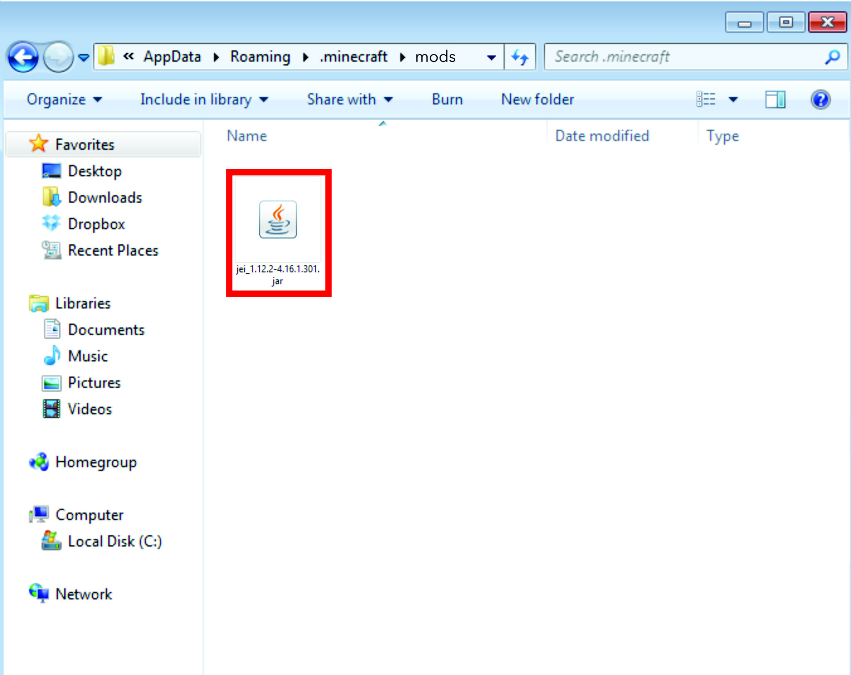851x675 pixels.
Task: Click the New folder button
Action: (537, 100)
